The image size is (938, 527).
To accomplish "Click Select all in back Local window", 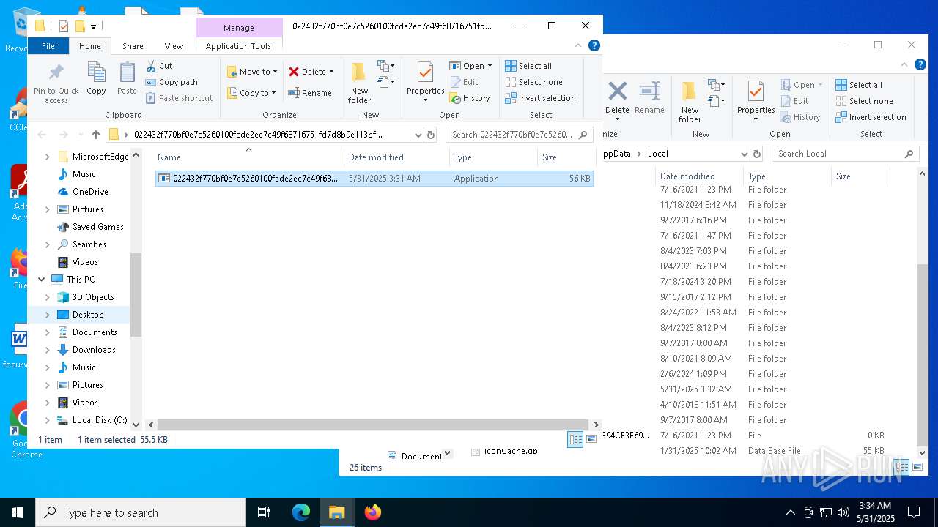I will 859,85.
